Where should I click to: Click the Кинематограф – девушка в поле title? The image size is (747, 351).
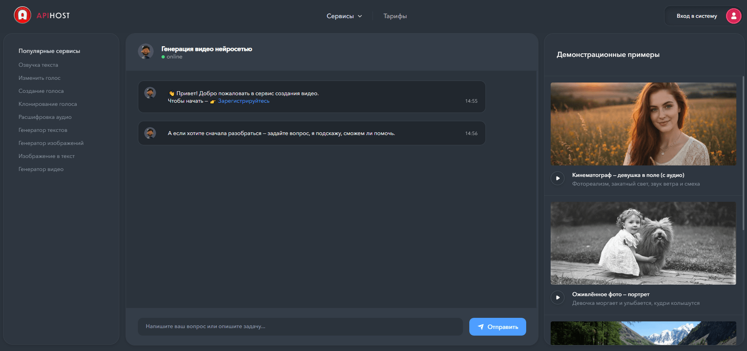click(x=628, y=175)
